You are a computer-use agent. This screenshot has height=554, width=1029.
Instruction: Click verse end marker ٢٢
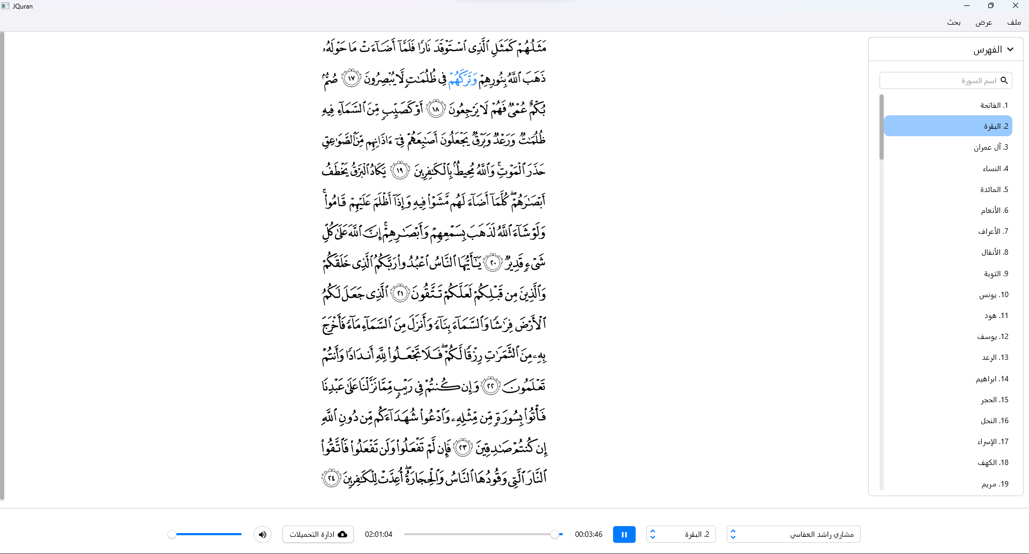click(x=490, y=385)
